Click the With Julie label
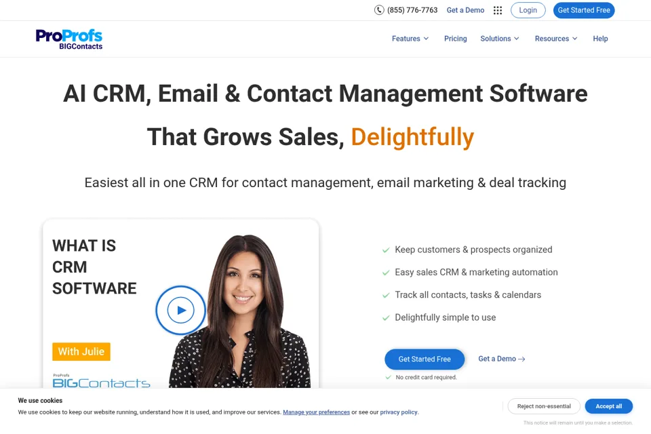Screen dimensions: 651x434 tap(81, 352)
